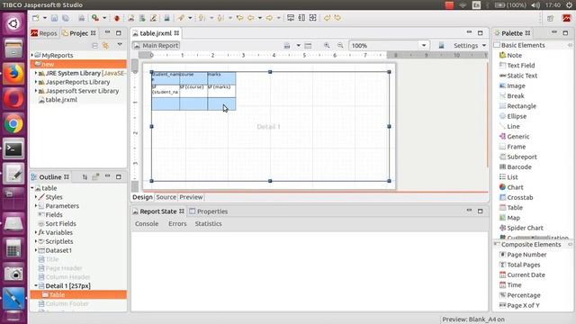Pick the Break palette element
The image size is (576, 324).
(x=512, y=96)
